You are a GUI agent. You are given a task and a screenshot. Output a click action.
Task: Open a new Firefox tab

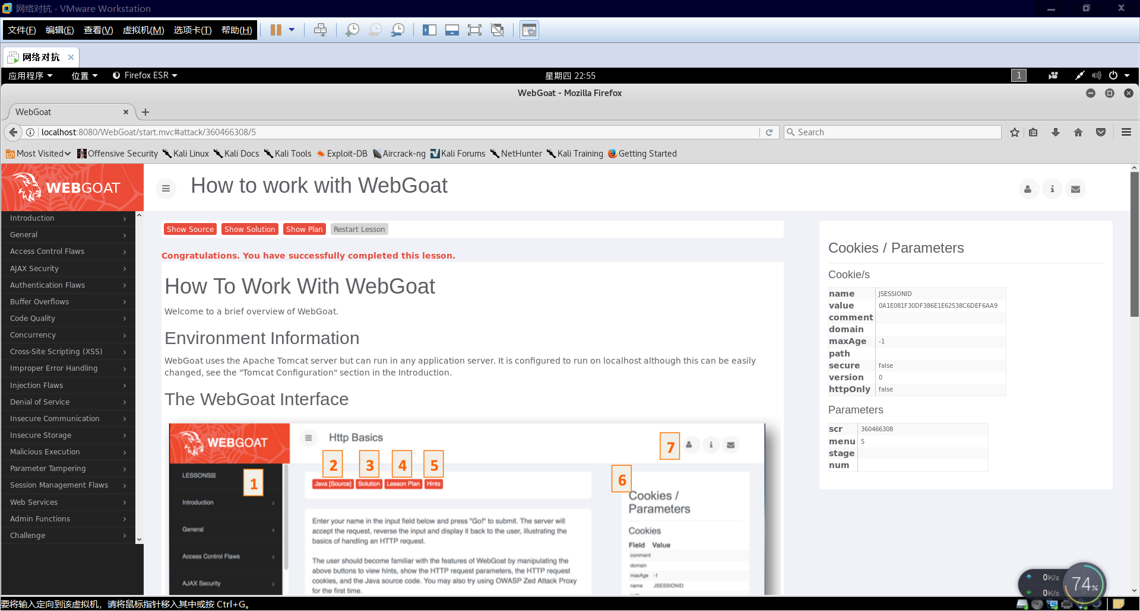click(145, 112)
